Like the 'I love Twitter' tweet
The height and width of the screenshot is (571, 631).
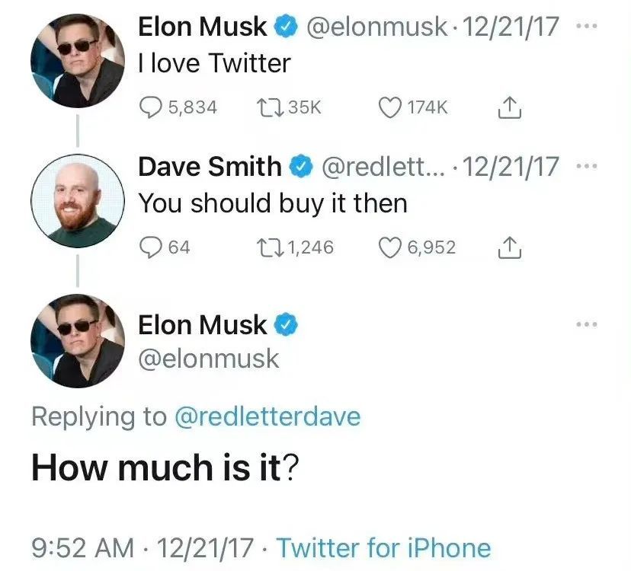pos(390,107)
